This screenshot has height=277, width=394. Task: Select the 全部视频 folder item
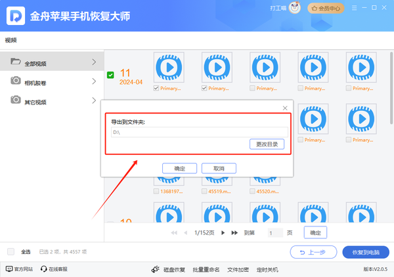(x=52, y=62)
